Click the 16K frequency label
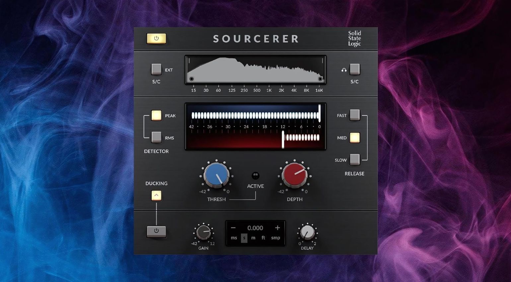Image resolution: width=511 pixels, height=282 pixels. click(319, 90)
